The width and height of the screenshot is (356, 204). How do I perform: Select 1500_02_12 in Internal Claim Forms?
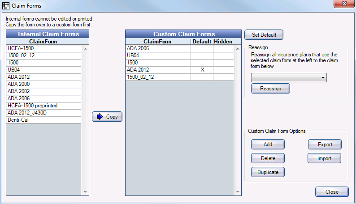(x=44, y=55)
